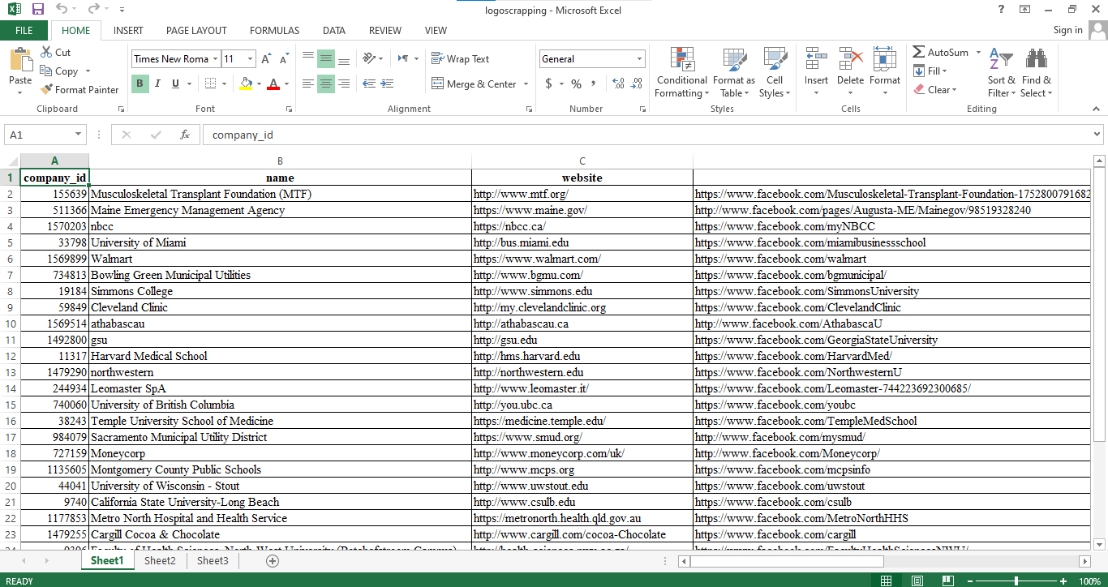The image size is (1108, 587).
Task: Expand the Fill Color dropdown arrow
Action: pos(259,83)
